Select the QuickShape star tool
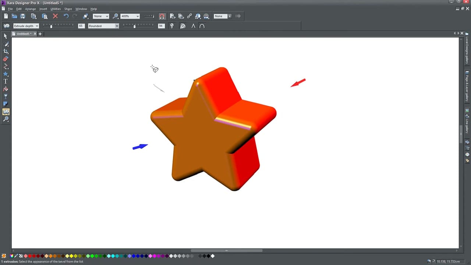Viewport: 471px width, 265px height. (x=6, y=74)
